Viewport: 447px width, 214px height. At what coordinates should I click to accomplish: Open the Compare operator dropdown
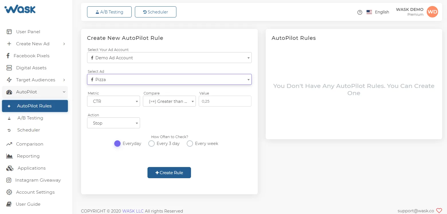(169, 101)
